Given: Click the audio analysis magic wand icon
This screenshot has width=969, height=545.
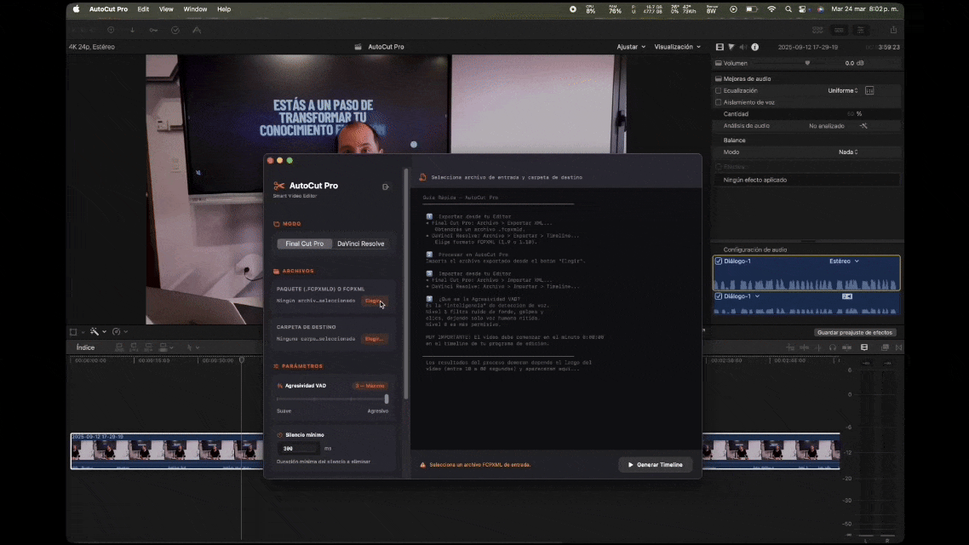Looking at the screenshot, I should pyautogui.click(x=863, y=126).
